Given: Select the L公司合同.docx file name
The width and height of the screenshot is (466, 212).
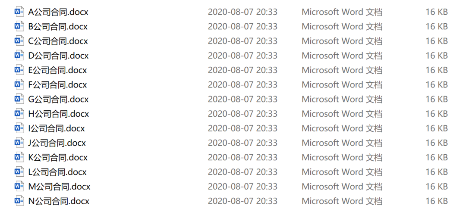Looking at the screenshot, I should click(x=57, y=172).
